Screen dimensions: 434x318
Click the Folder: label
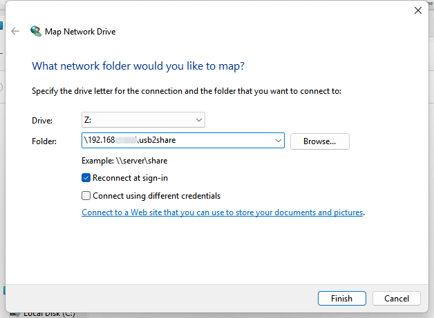[44, 141]
